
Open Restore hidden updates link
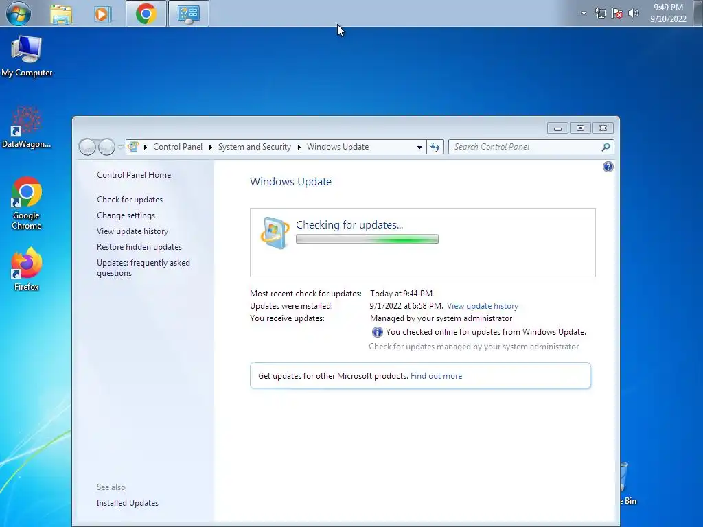click(x=139, y=247)
